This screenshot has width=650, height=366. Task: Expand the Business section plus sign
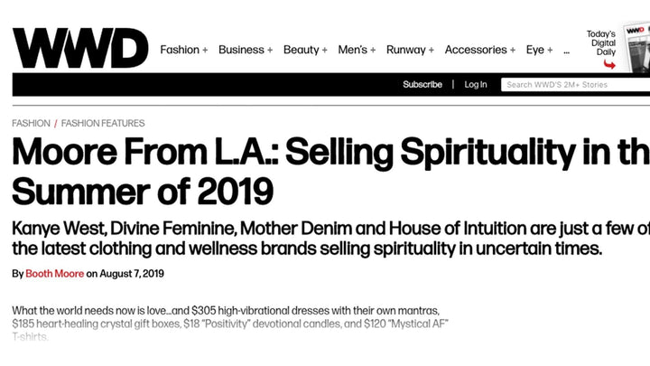coord(269,51)
